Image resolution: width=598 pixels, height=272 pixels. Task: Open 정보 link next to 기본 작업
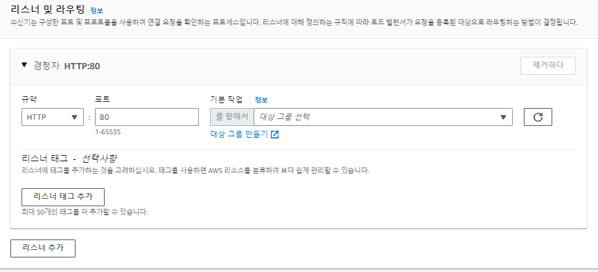pos(261,100)
